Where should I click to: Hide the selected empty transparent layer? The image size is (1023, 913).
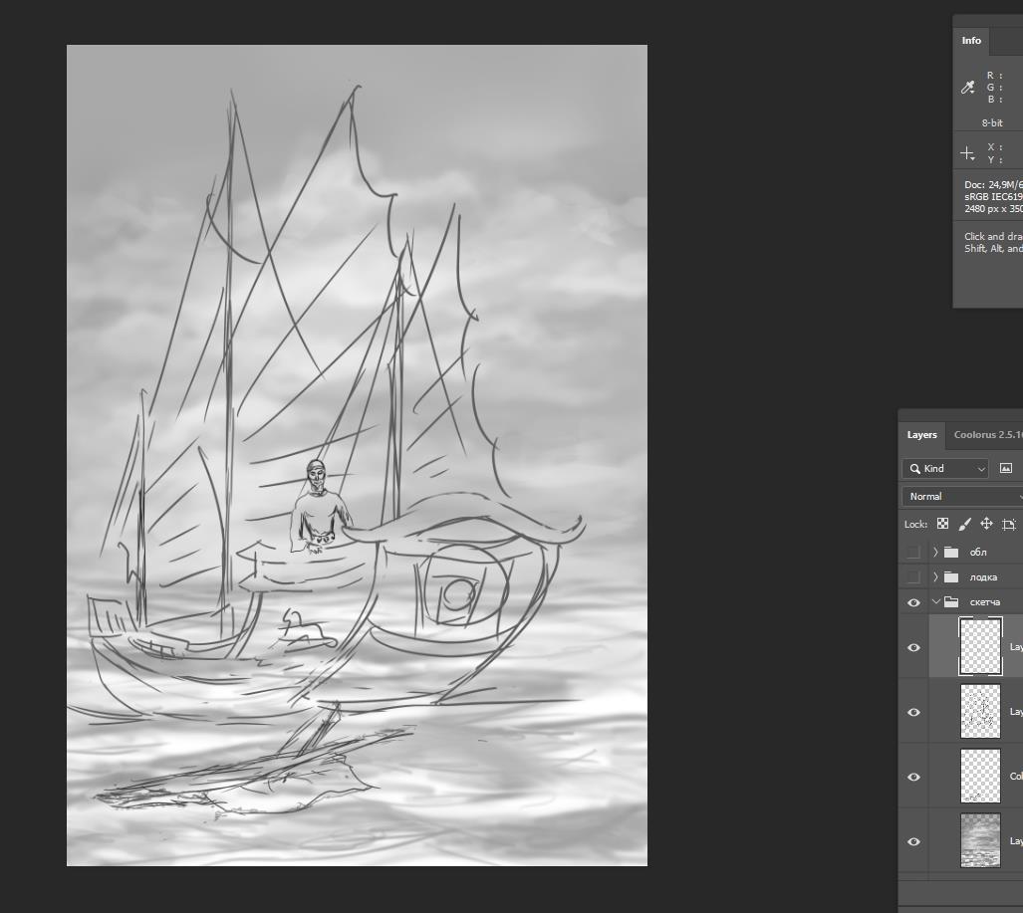tap(913, 647)
